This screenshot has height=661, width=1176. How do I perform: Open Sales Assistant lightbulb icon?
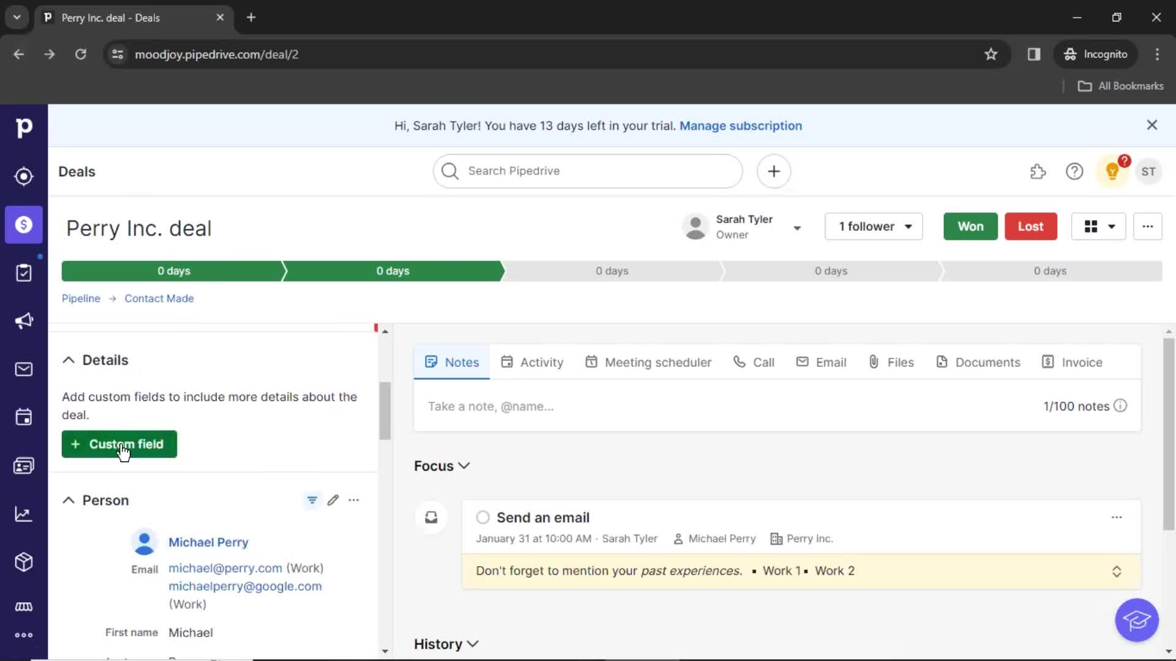[x=1112, y=172]
